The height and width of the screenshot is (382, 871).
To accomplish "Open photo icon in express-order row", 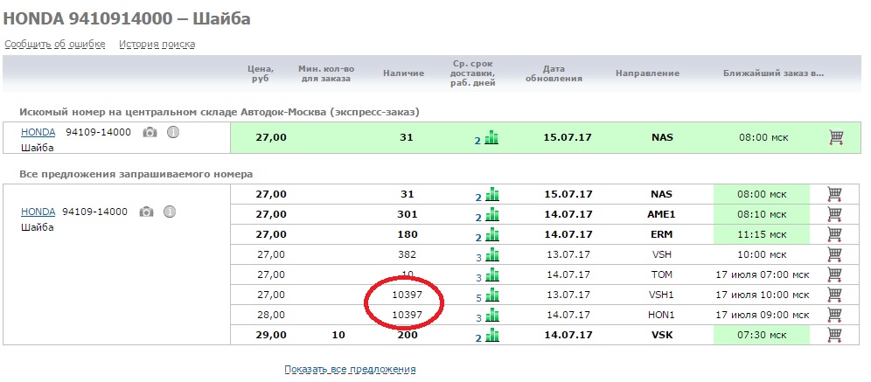I will pos(150,133).
